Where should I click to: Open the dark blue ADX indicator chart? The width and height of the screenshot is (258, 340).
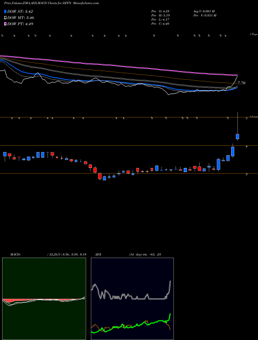click(x=132, y=299)
